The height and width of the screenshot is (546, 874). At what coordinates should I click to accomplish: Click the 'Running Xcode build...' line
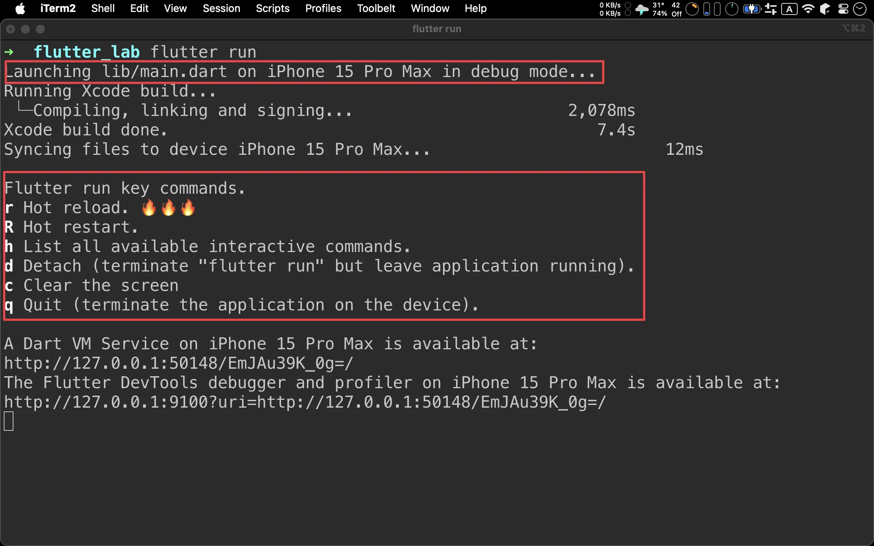pyautogui.click(x=110, y=91)
